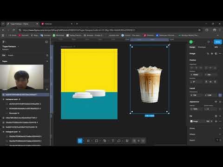223x167 pixels.
Task: Select the Rectangle shape tool
Action: coord(97,141)
